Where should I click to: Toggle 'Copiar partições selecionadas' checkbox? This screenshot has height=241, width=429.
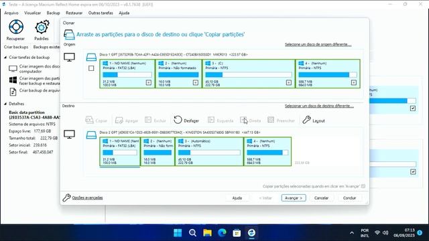(363, 186)
